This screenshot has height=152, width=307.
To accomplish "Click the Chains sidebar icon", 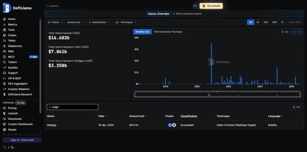I will tap(4, 35).
